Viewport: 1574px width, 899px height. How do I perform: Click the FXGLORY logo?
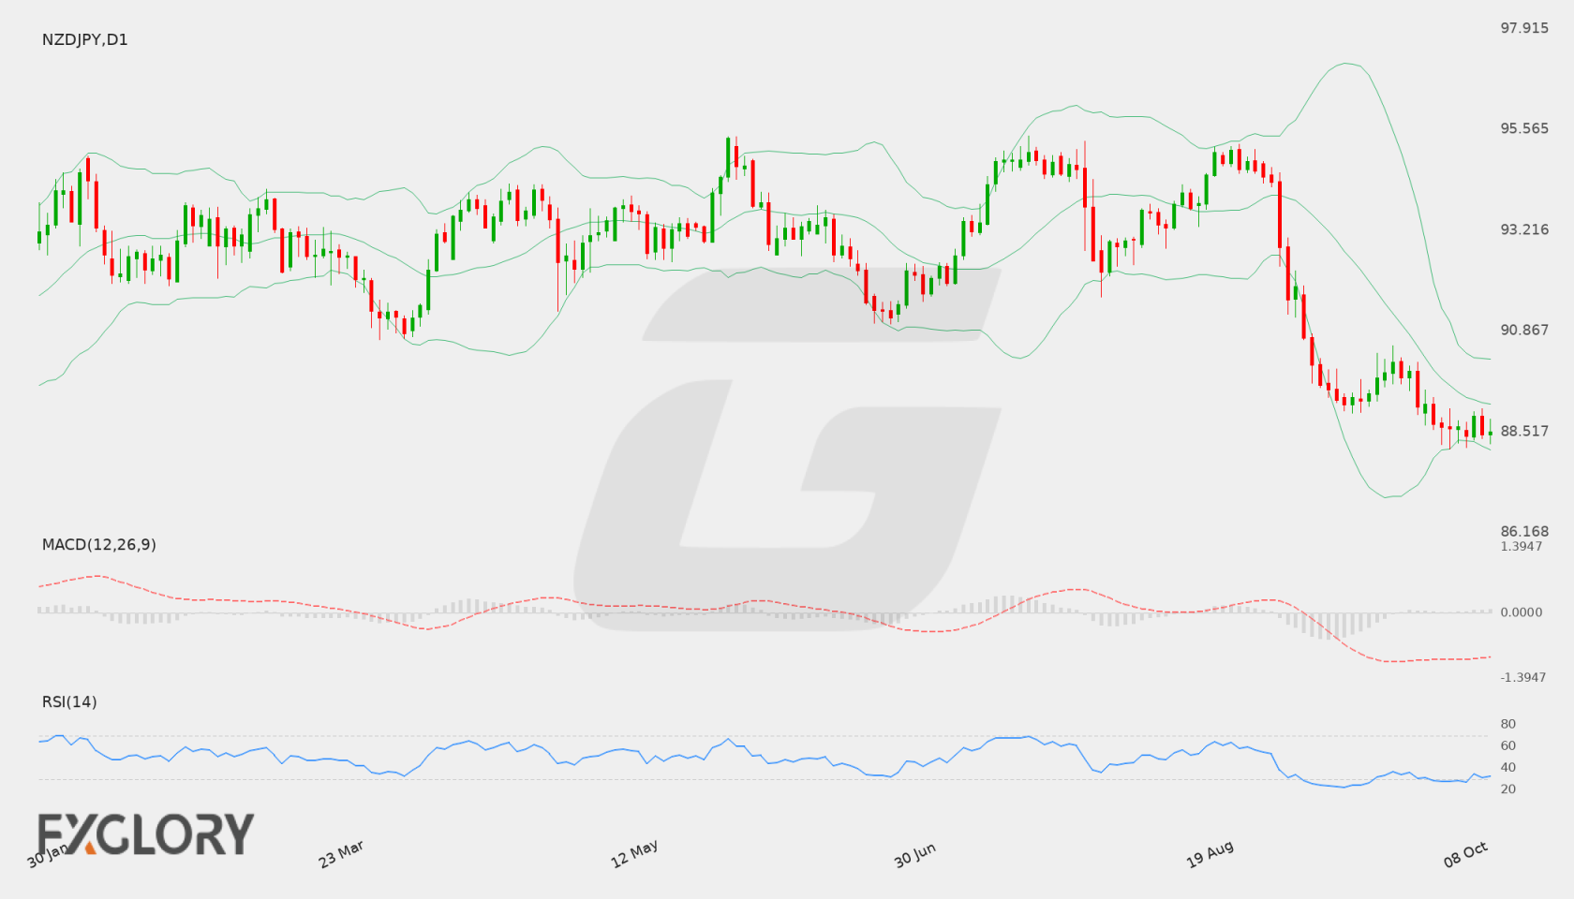coord(145,833)
